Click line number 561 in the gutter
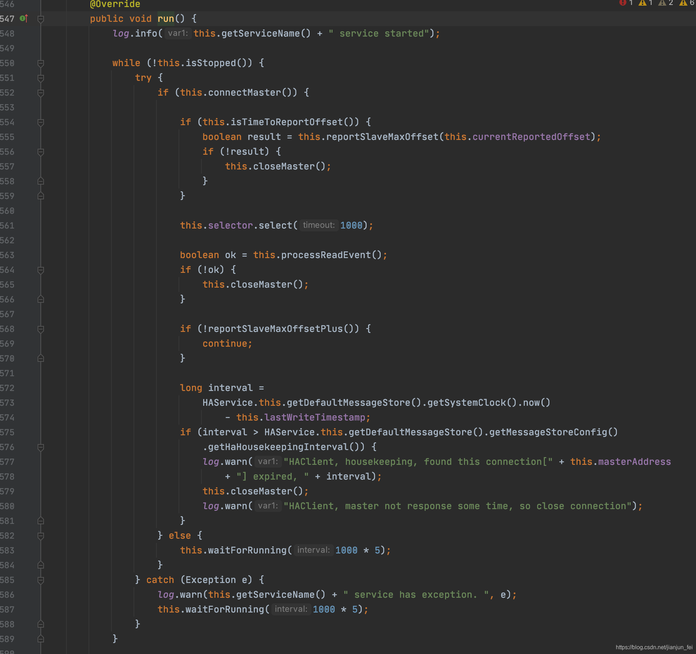The image size is (696, 654). [x=8, y=225]
